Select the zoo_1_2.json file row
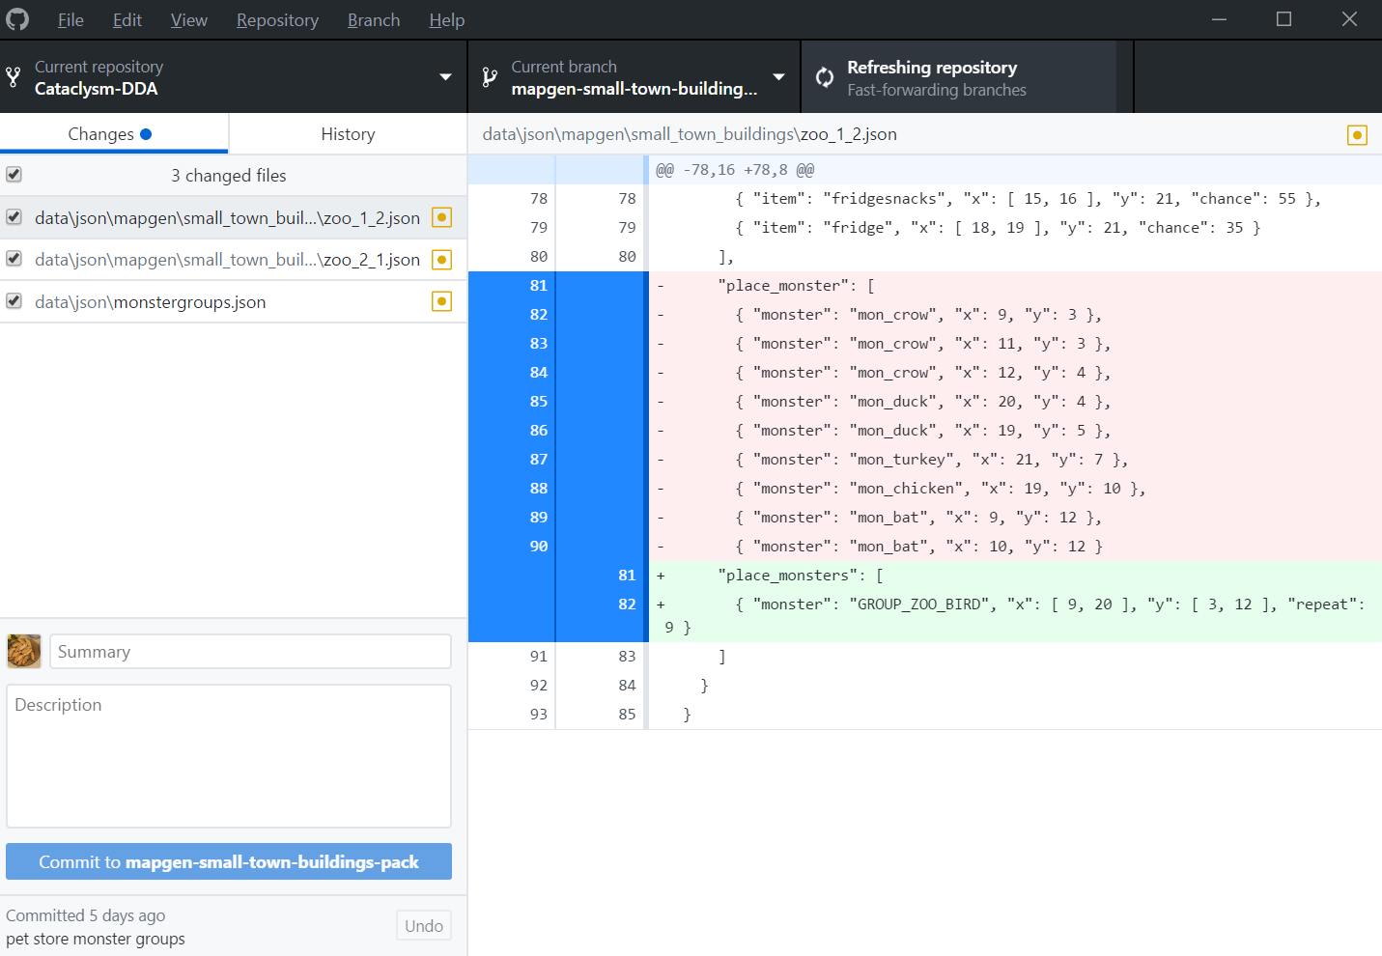Viewport: 1382px width, 956px height. pos(233,217)
